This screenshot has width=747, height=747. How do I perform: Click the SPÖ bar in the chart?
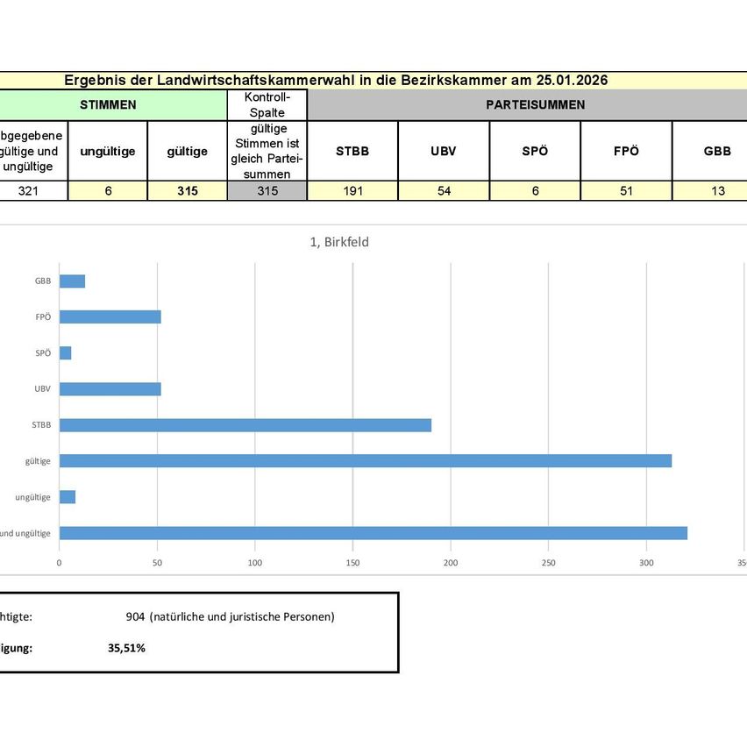pos(65,353)
